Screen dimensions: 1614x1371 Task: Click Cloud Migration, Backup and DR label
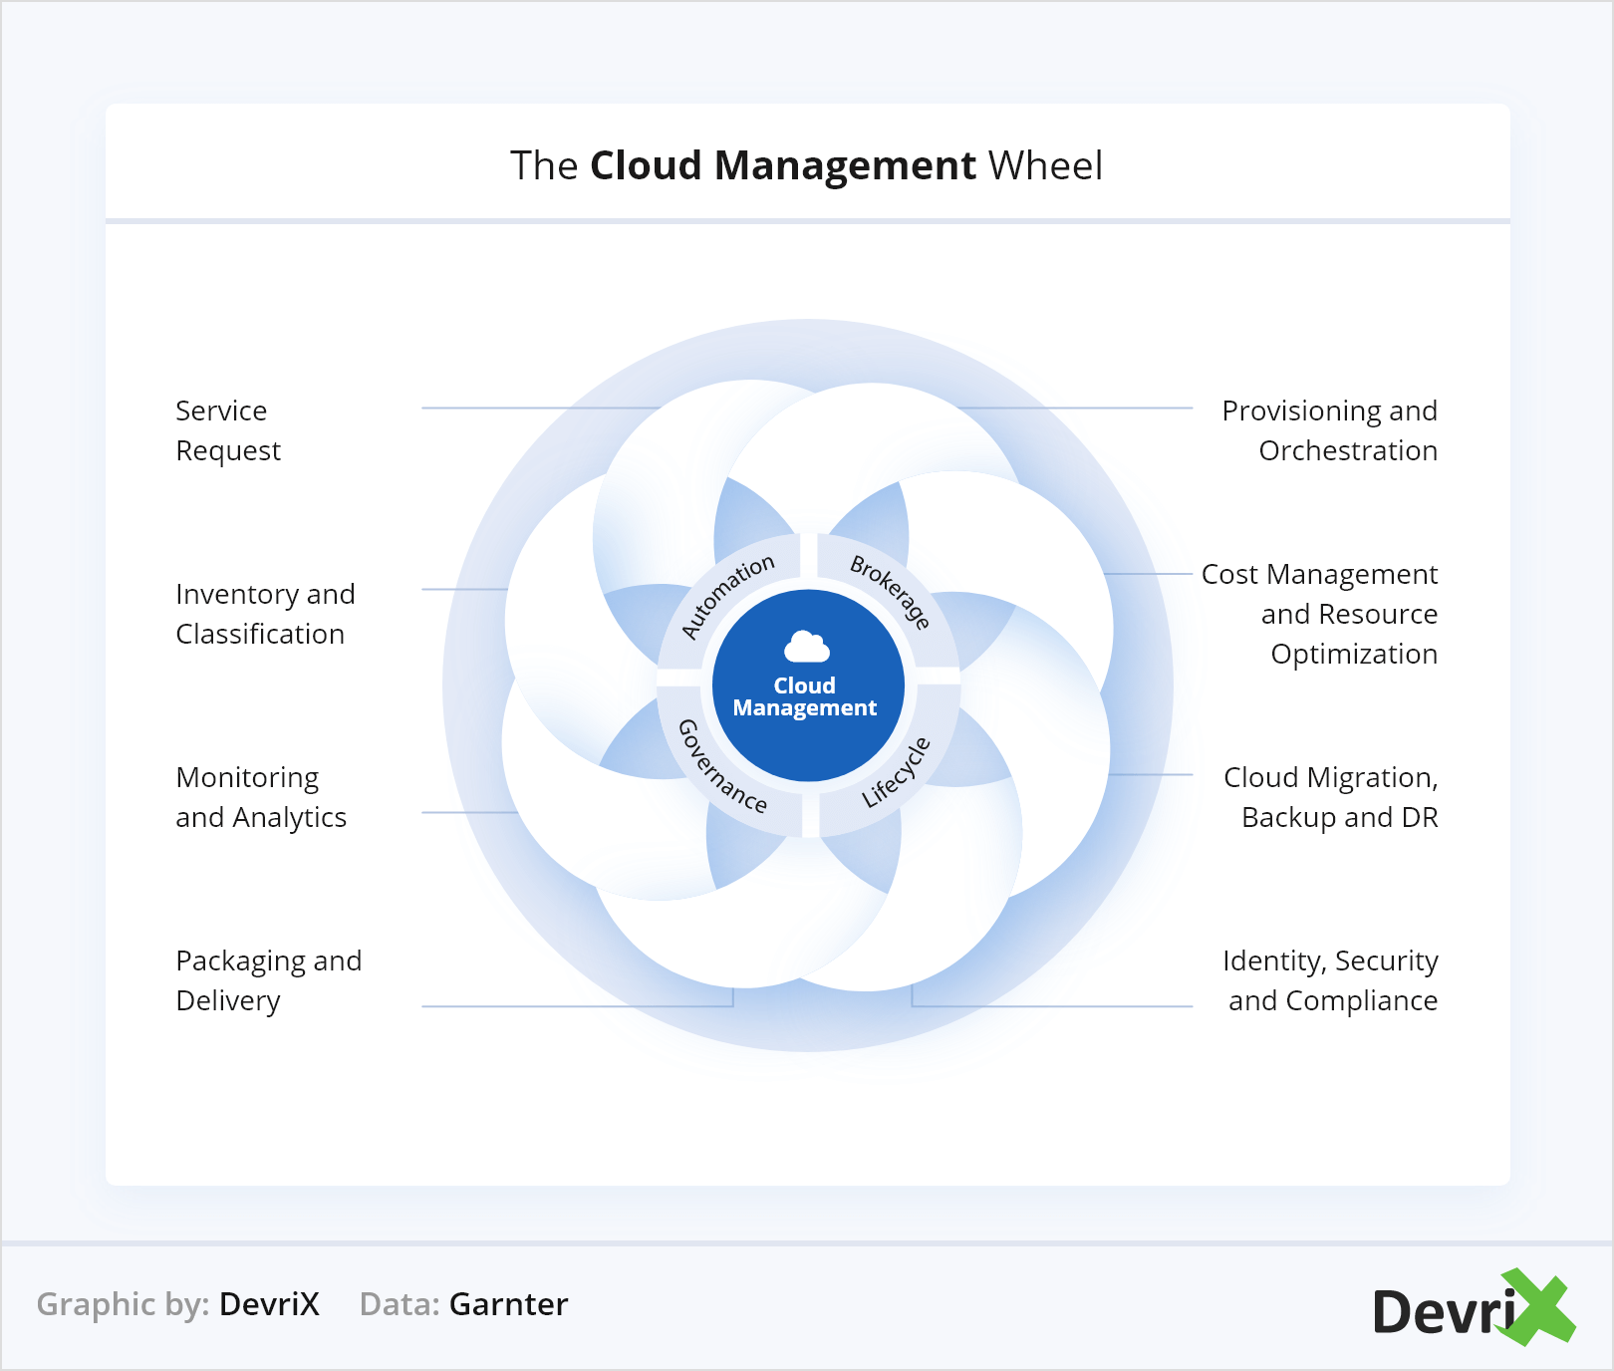point(1330,797)
